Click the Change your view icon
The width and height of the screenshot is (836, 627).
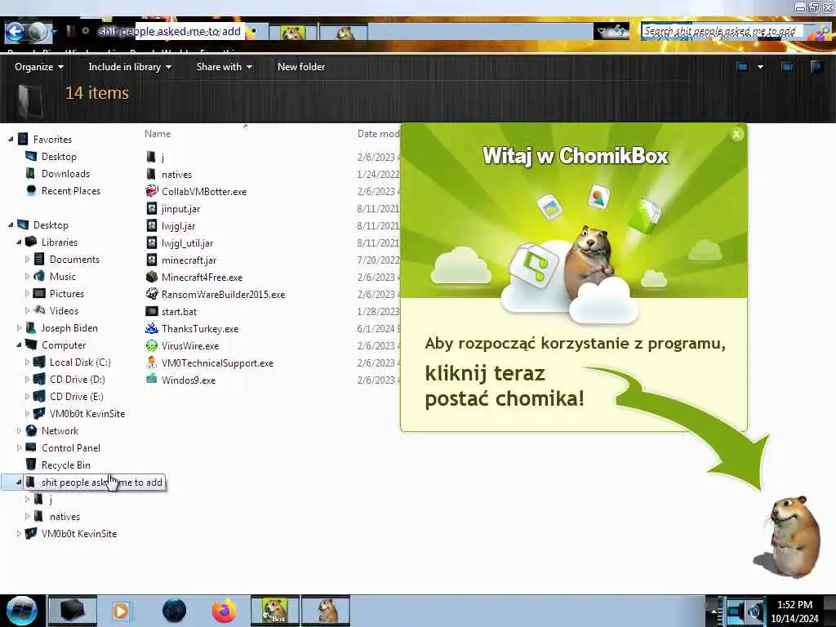click(742, 67)
